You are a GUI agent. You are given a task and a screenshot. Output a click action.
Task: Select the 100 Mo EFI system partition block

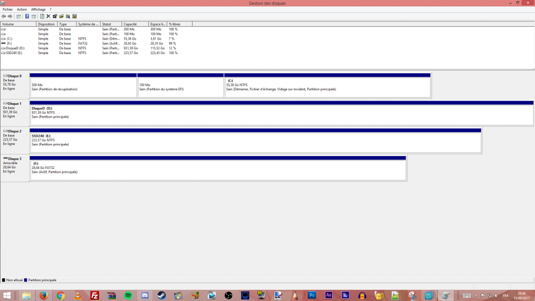180,86
